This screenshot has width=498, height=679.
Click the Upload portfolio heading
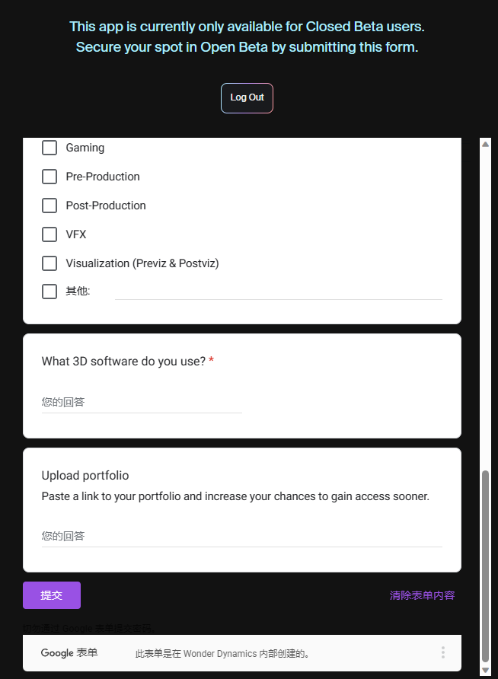coord(85,475)
